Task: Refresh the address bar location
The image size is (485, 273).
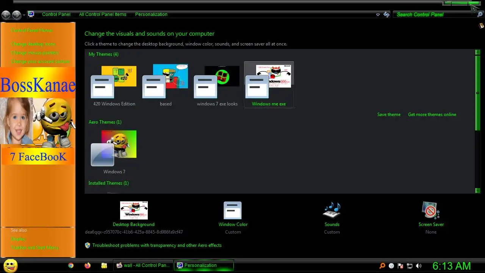Action: 386,14
